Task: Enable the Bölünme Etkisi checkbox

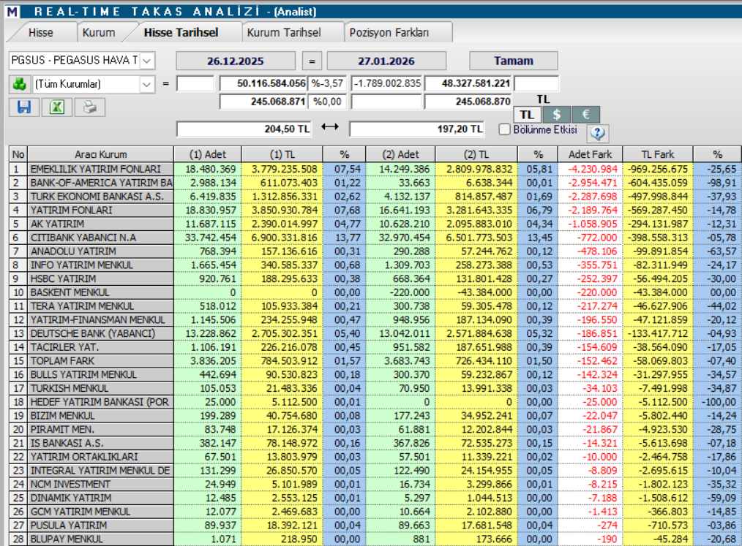Action: pos(505,129)
